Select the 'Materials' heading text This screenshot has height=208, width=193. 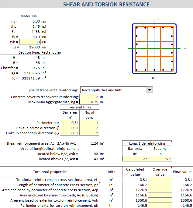pos(29,16)
